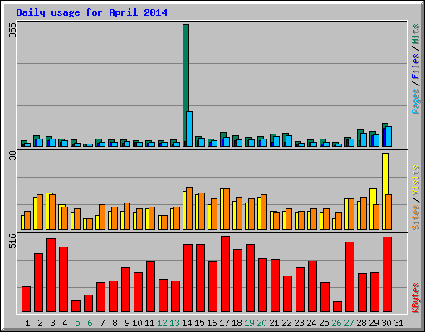Click the red KBytes bar for day 1
The image size is (425, 332).
coord(26,299)
